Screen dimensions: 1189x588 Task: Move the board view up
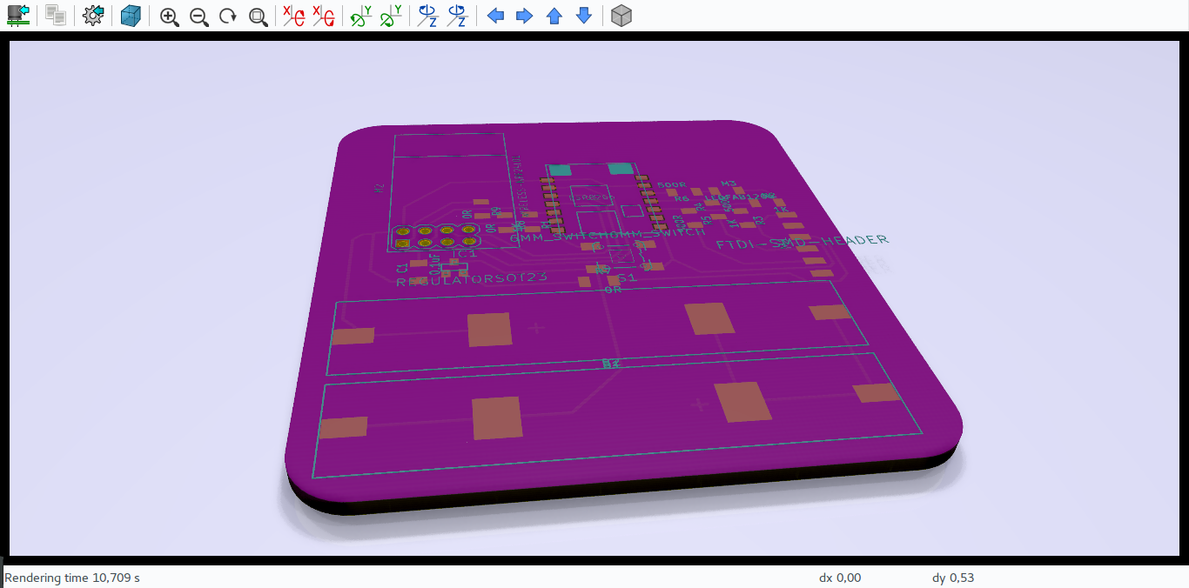(x=554, y=15)
